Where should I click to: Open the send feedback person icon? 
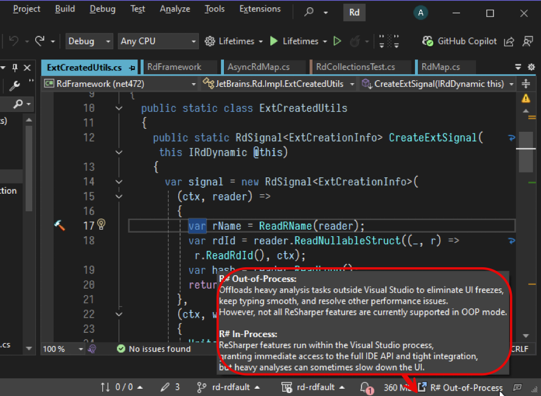(x=528, y=41)
